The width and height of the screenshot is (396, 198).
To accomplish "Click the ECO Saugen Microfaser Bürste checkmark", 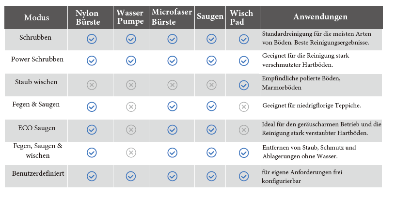I will [x=172, y=129].
